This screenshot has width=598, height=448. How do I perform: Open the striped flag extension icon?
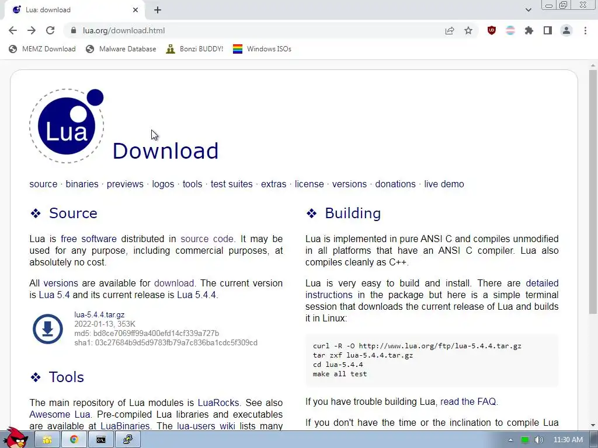pos(510,30)
